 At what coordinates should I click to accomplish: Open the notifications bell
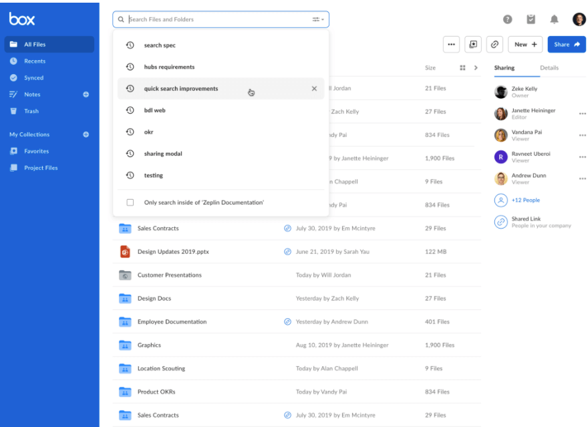554,19
